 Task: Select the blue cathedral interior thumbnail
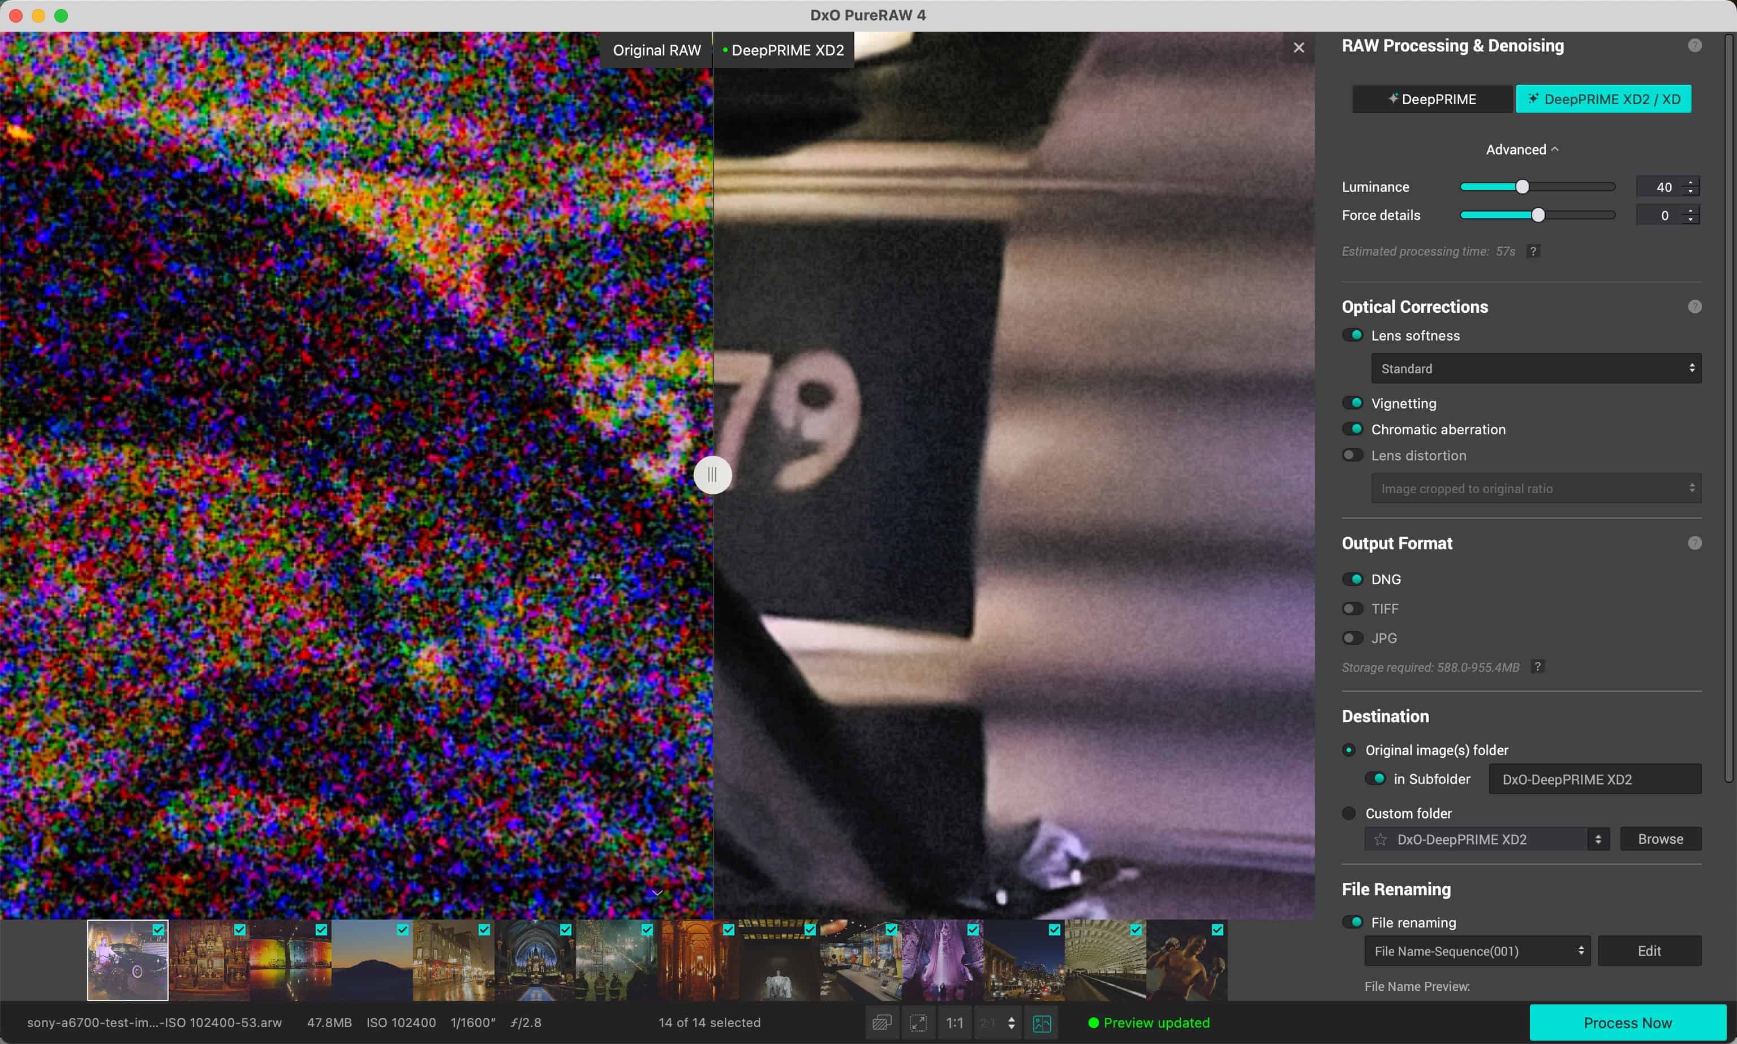pyautogui.click(x=535, y=960)
